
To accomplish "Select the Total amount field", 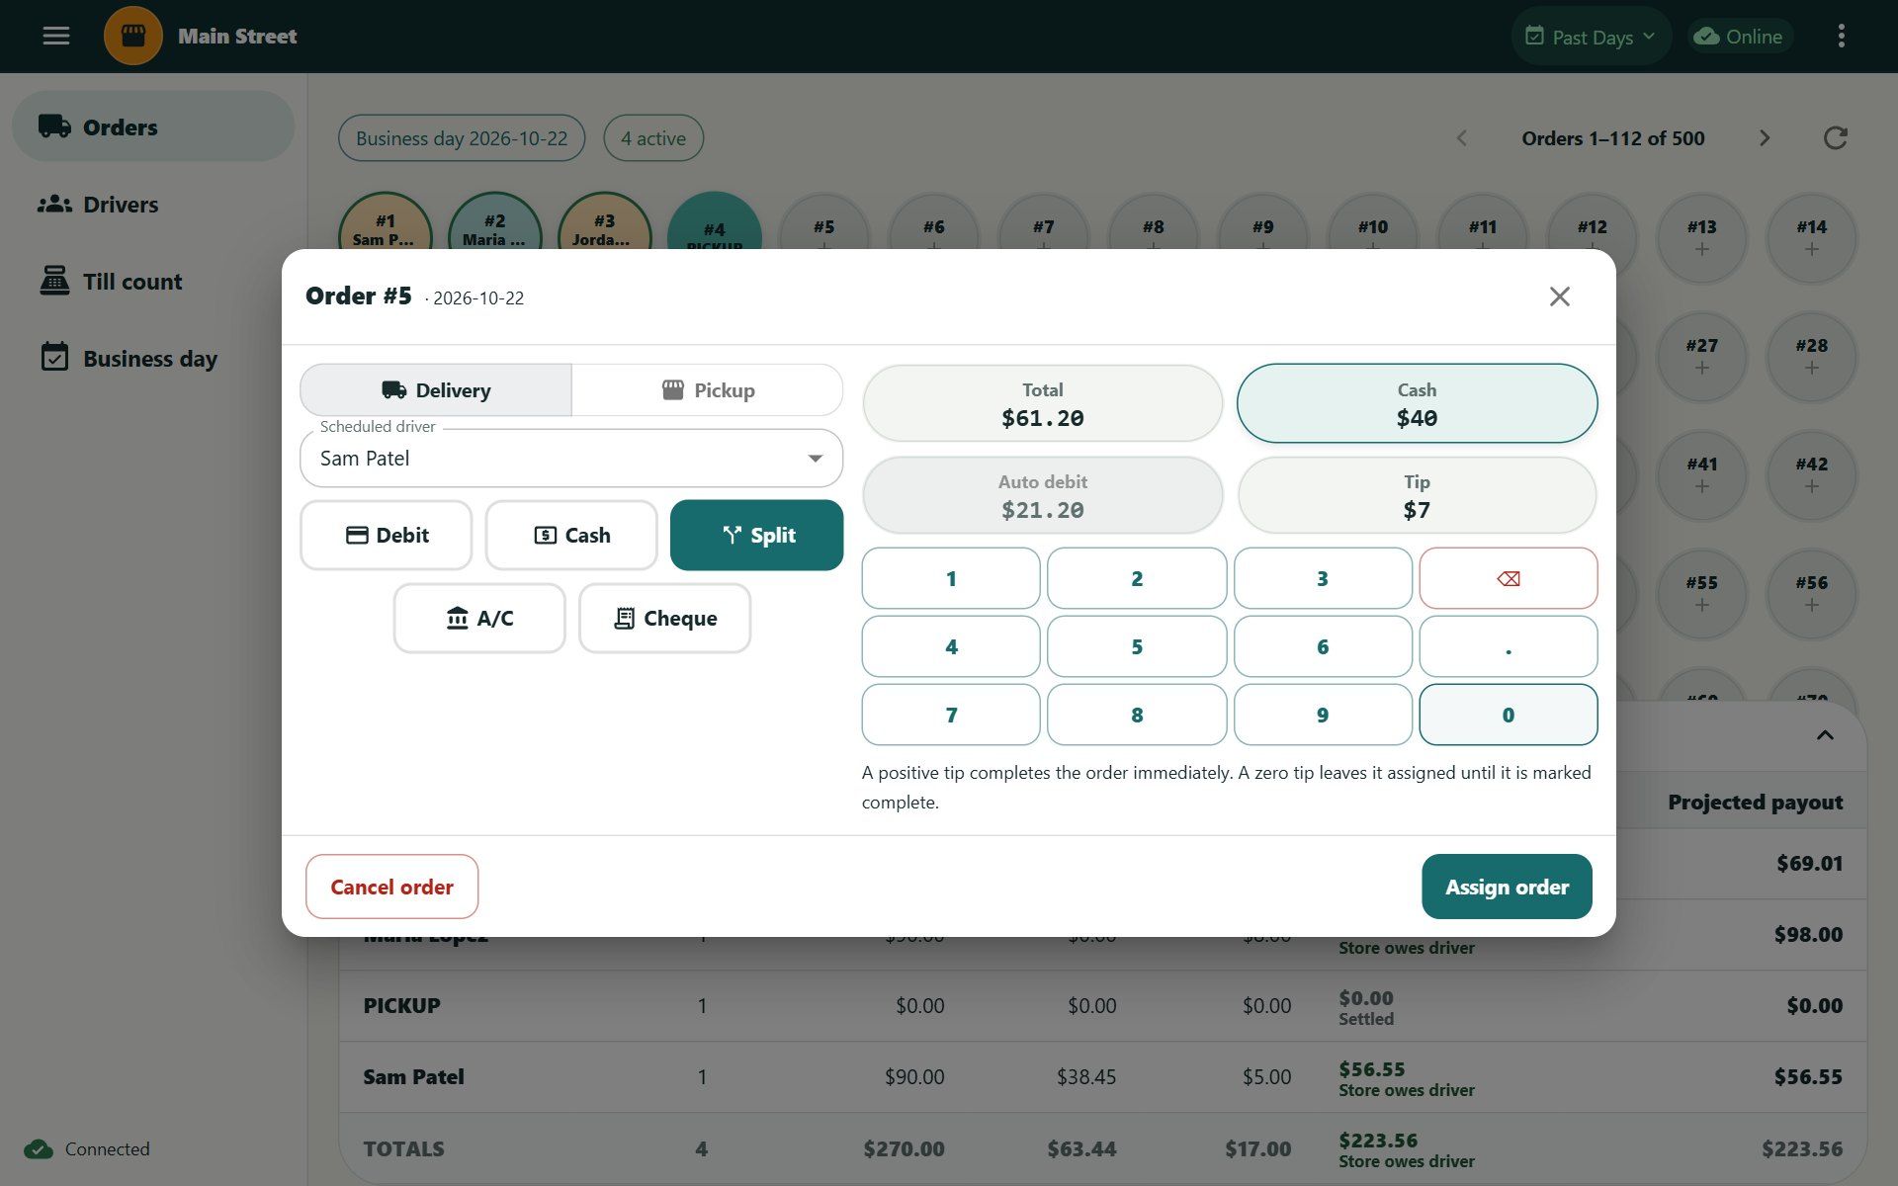I will click(x=1043, y=403).
